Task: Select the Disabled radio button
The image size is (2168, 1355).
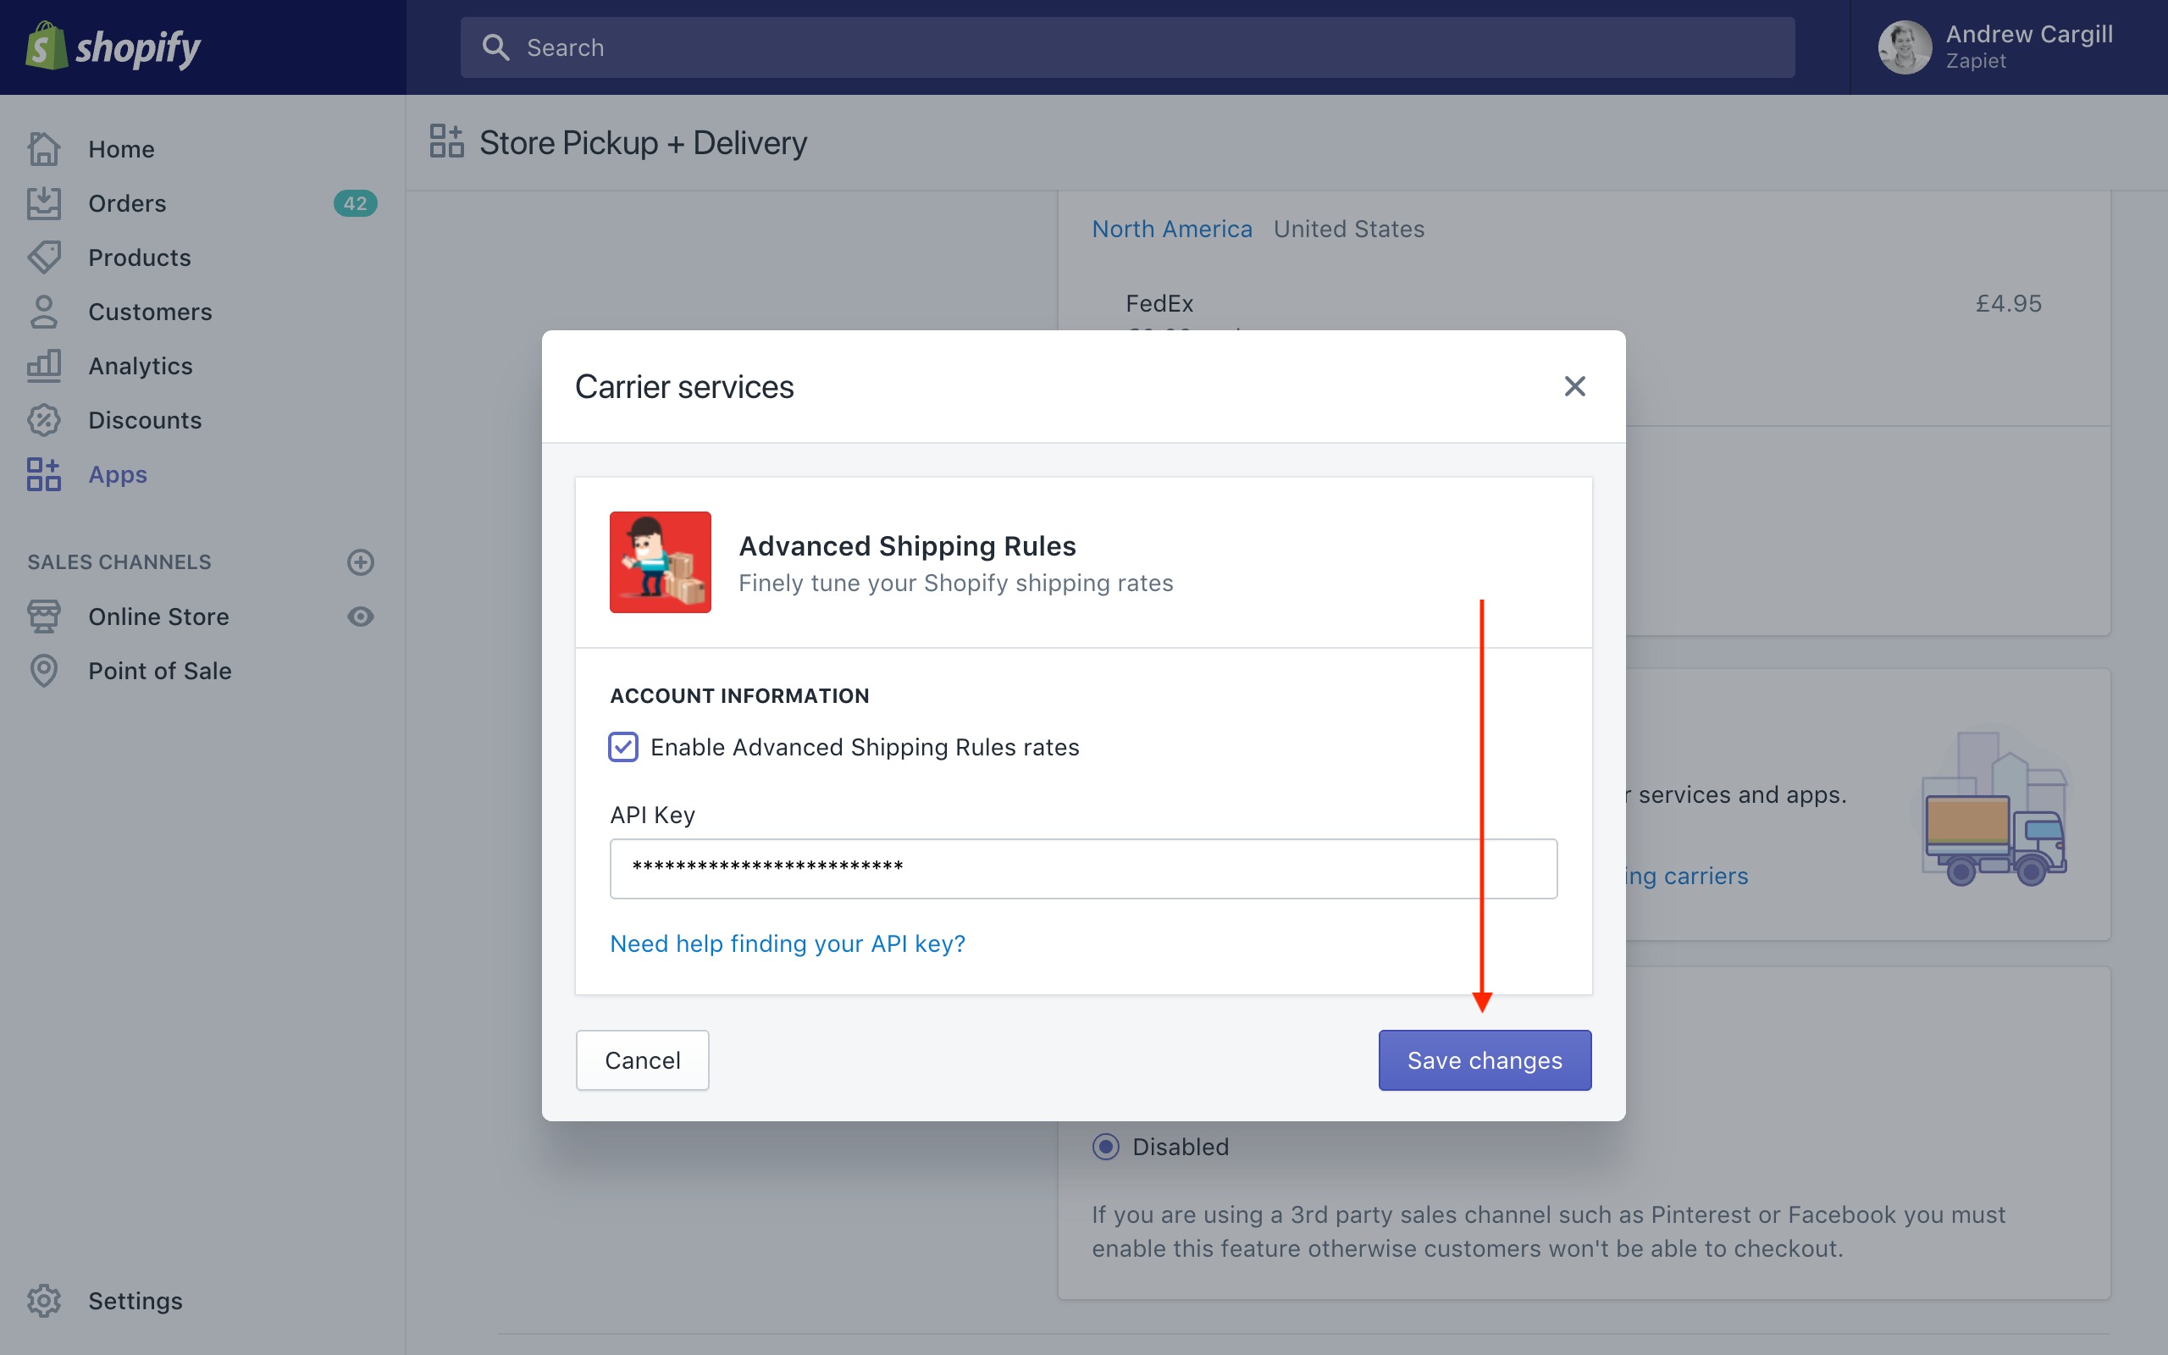Action: point(1106,1146)
